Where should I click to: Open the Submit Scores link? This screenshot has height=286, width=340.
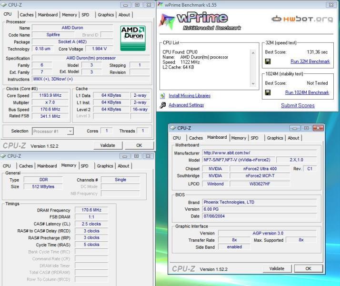tap(298, 105)
